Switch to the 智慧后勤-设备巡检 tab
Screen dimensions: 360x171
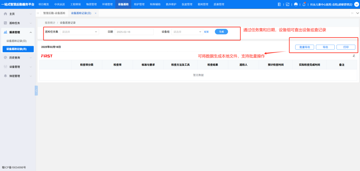point(54,13)
